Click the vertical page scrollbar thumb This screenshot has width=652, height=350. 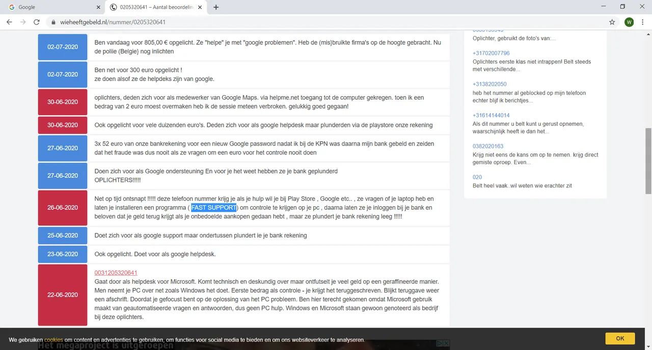tap(648, 161)
